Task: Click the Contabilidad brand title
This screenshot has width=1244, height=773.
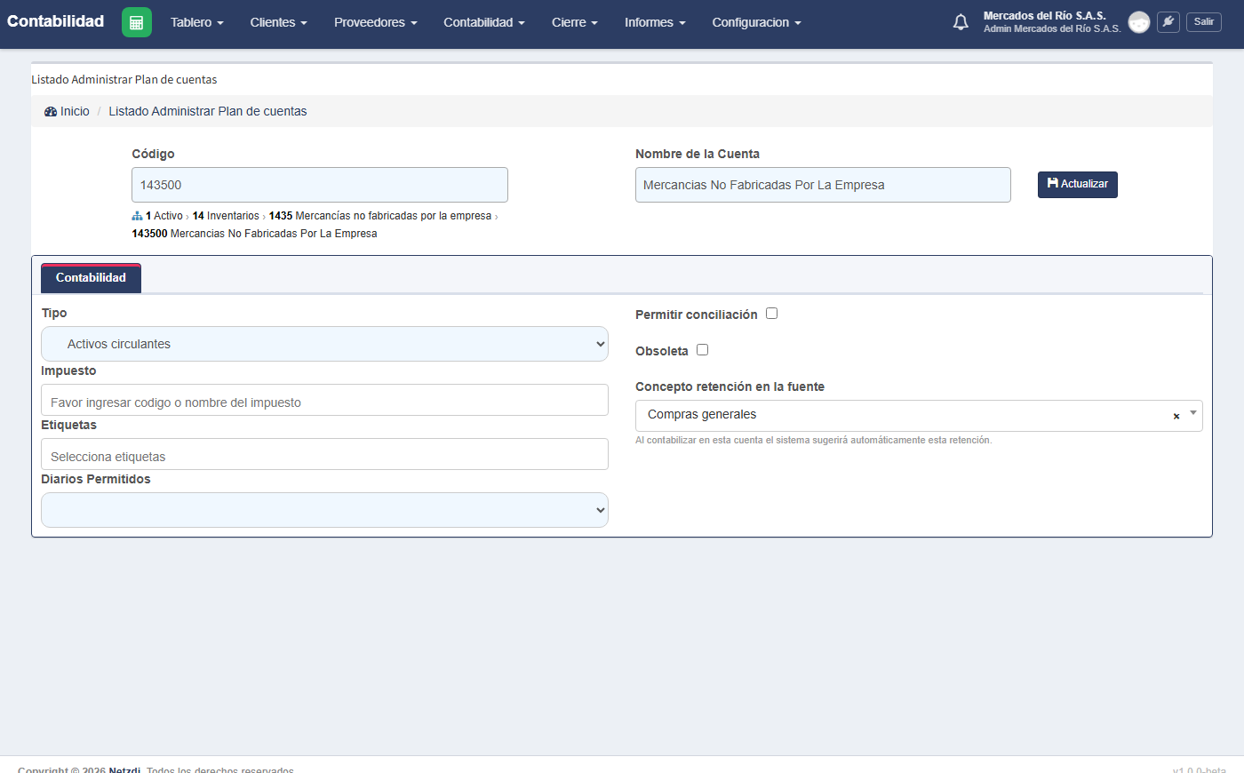Action: (56, 21)
